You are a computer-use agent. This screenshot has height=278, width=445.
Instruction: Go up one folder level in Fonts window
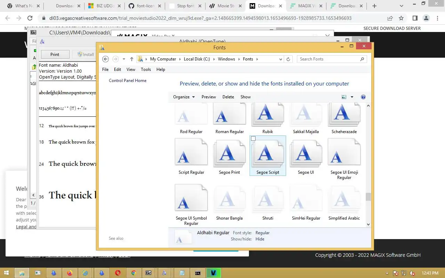click(132, 59)
